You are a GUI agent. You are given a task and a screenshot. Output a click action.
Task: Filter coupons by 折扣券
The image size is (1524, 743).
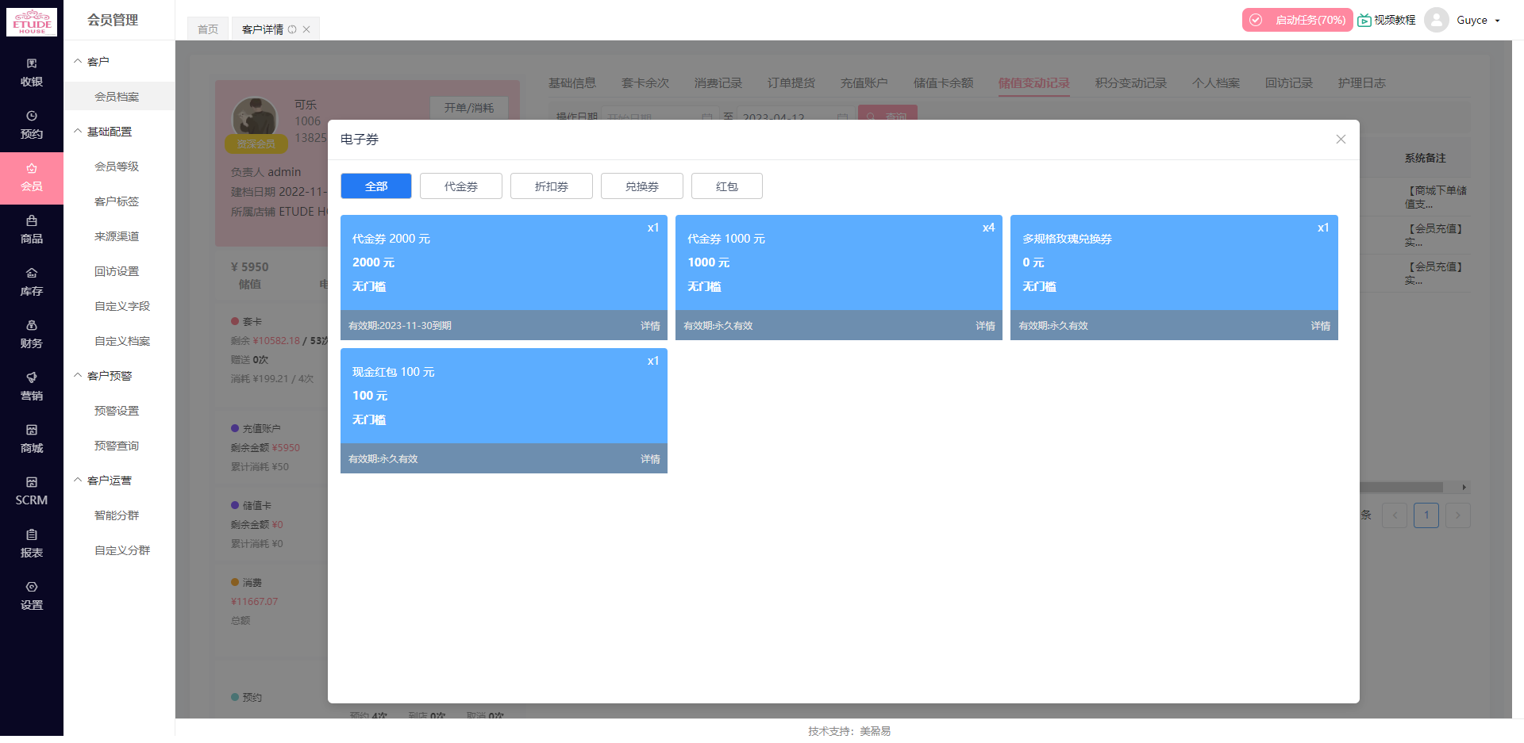[x=551, y=186]
